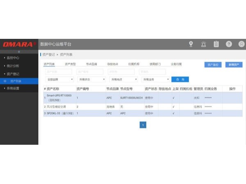The height and width of the screenshot is (184, 246).
Task: Open the alarm siren icon
Action: (x=203, y=44)
